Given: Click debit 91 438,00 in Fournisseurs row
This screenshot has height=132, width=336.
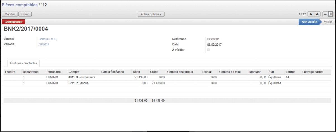Looking at the screenshot, I should click(x=141, y=77).
